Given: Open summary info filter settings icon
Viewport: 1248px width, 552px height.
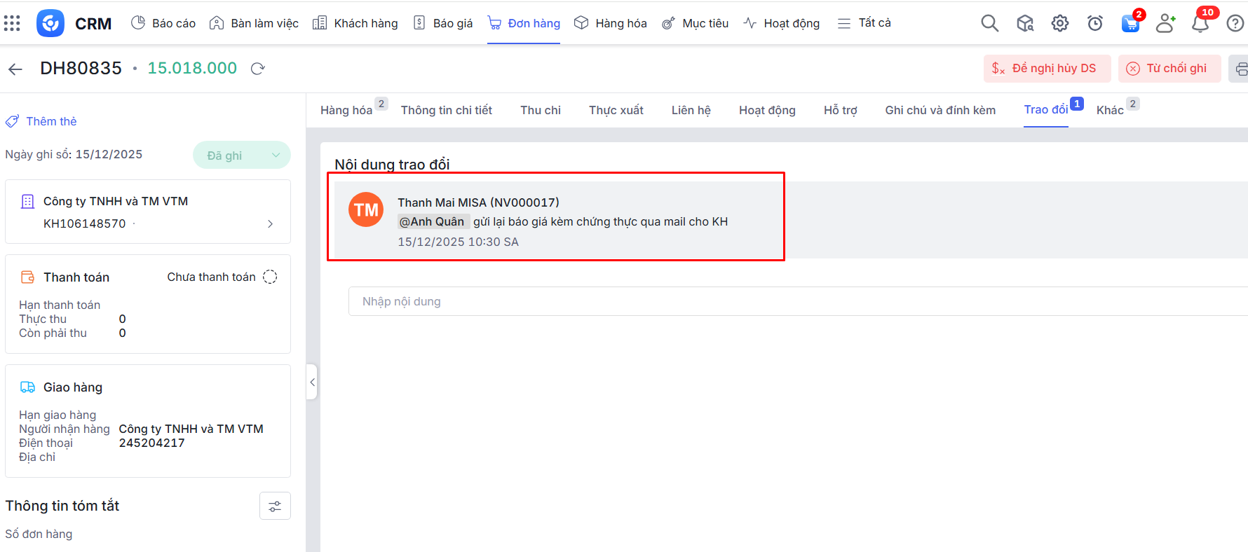Looking at the screenshot, I should (275, 506).
